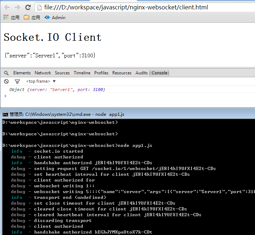Open the Apps grid bookmark
Viewport: 255px width, 235px height.
12,17
